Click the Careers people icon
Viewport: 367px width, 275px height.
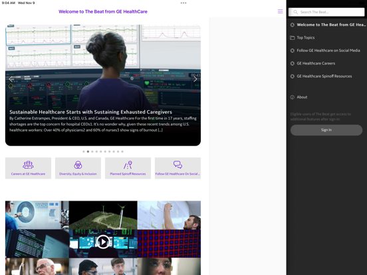(28, 165)
